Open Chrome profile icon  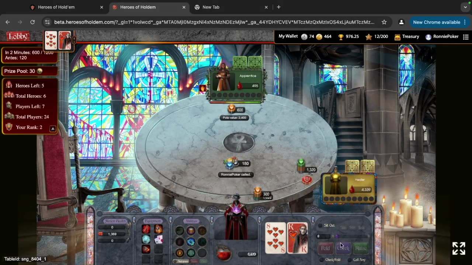[402, 22]
